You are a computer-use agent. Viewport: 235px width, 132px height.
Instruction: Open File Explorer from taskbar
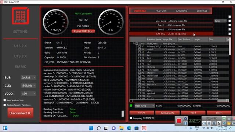click(x=121, y=128)
